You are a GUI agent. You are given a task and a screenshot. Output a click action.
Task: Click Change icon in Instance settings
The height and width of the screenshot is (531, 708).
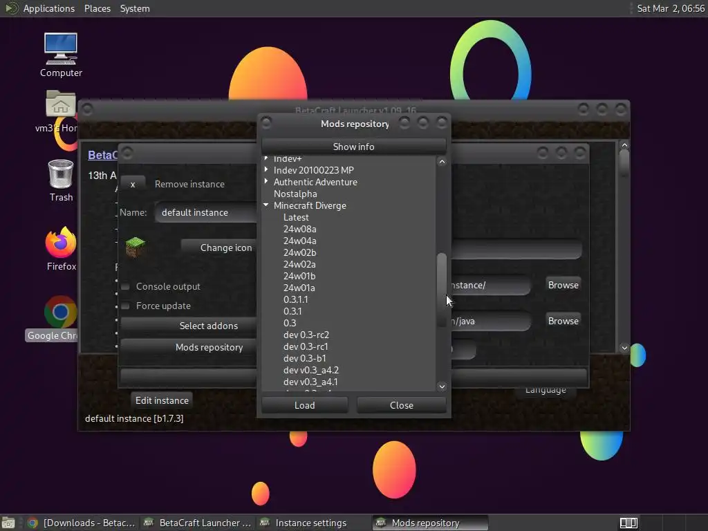coord(219,248)
